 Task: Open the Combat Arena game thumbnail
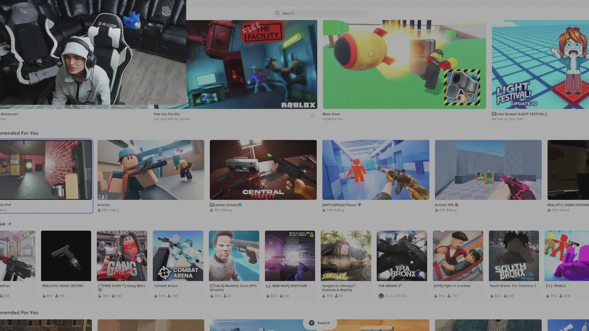click(178, 256)
